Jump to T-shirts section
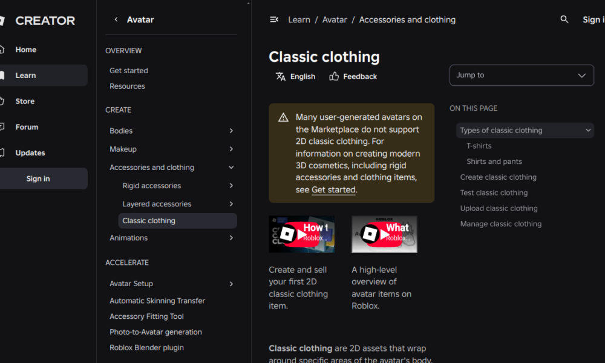The height and width of the screenshot is (363, 605). click(x=479, y=146)
